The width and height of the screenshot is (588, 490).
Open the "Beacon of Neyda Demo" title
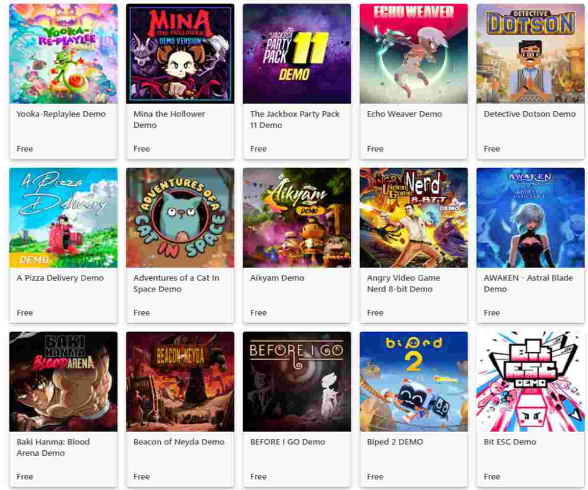(x=179, y=442)
